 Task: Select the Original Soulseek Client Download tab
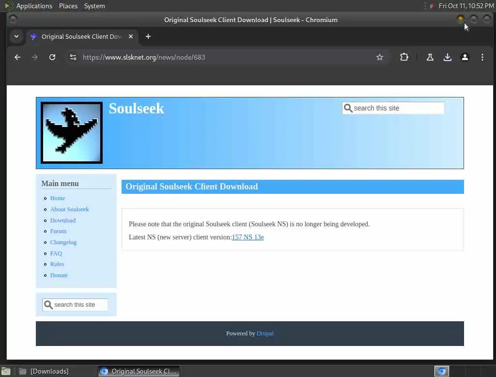coord(81,36)
